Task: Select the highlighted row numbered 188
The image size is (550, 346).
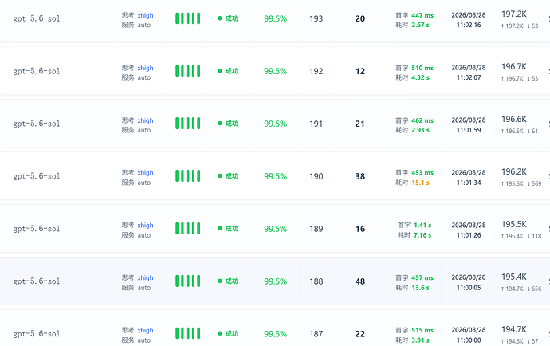Action: [x=275, y=281]
